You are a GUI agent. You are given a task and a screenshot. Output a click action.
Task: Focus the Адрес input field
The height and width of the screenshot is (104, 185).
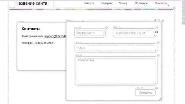116,48
